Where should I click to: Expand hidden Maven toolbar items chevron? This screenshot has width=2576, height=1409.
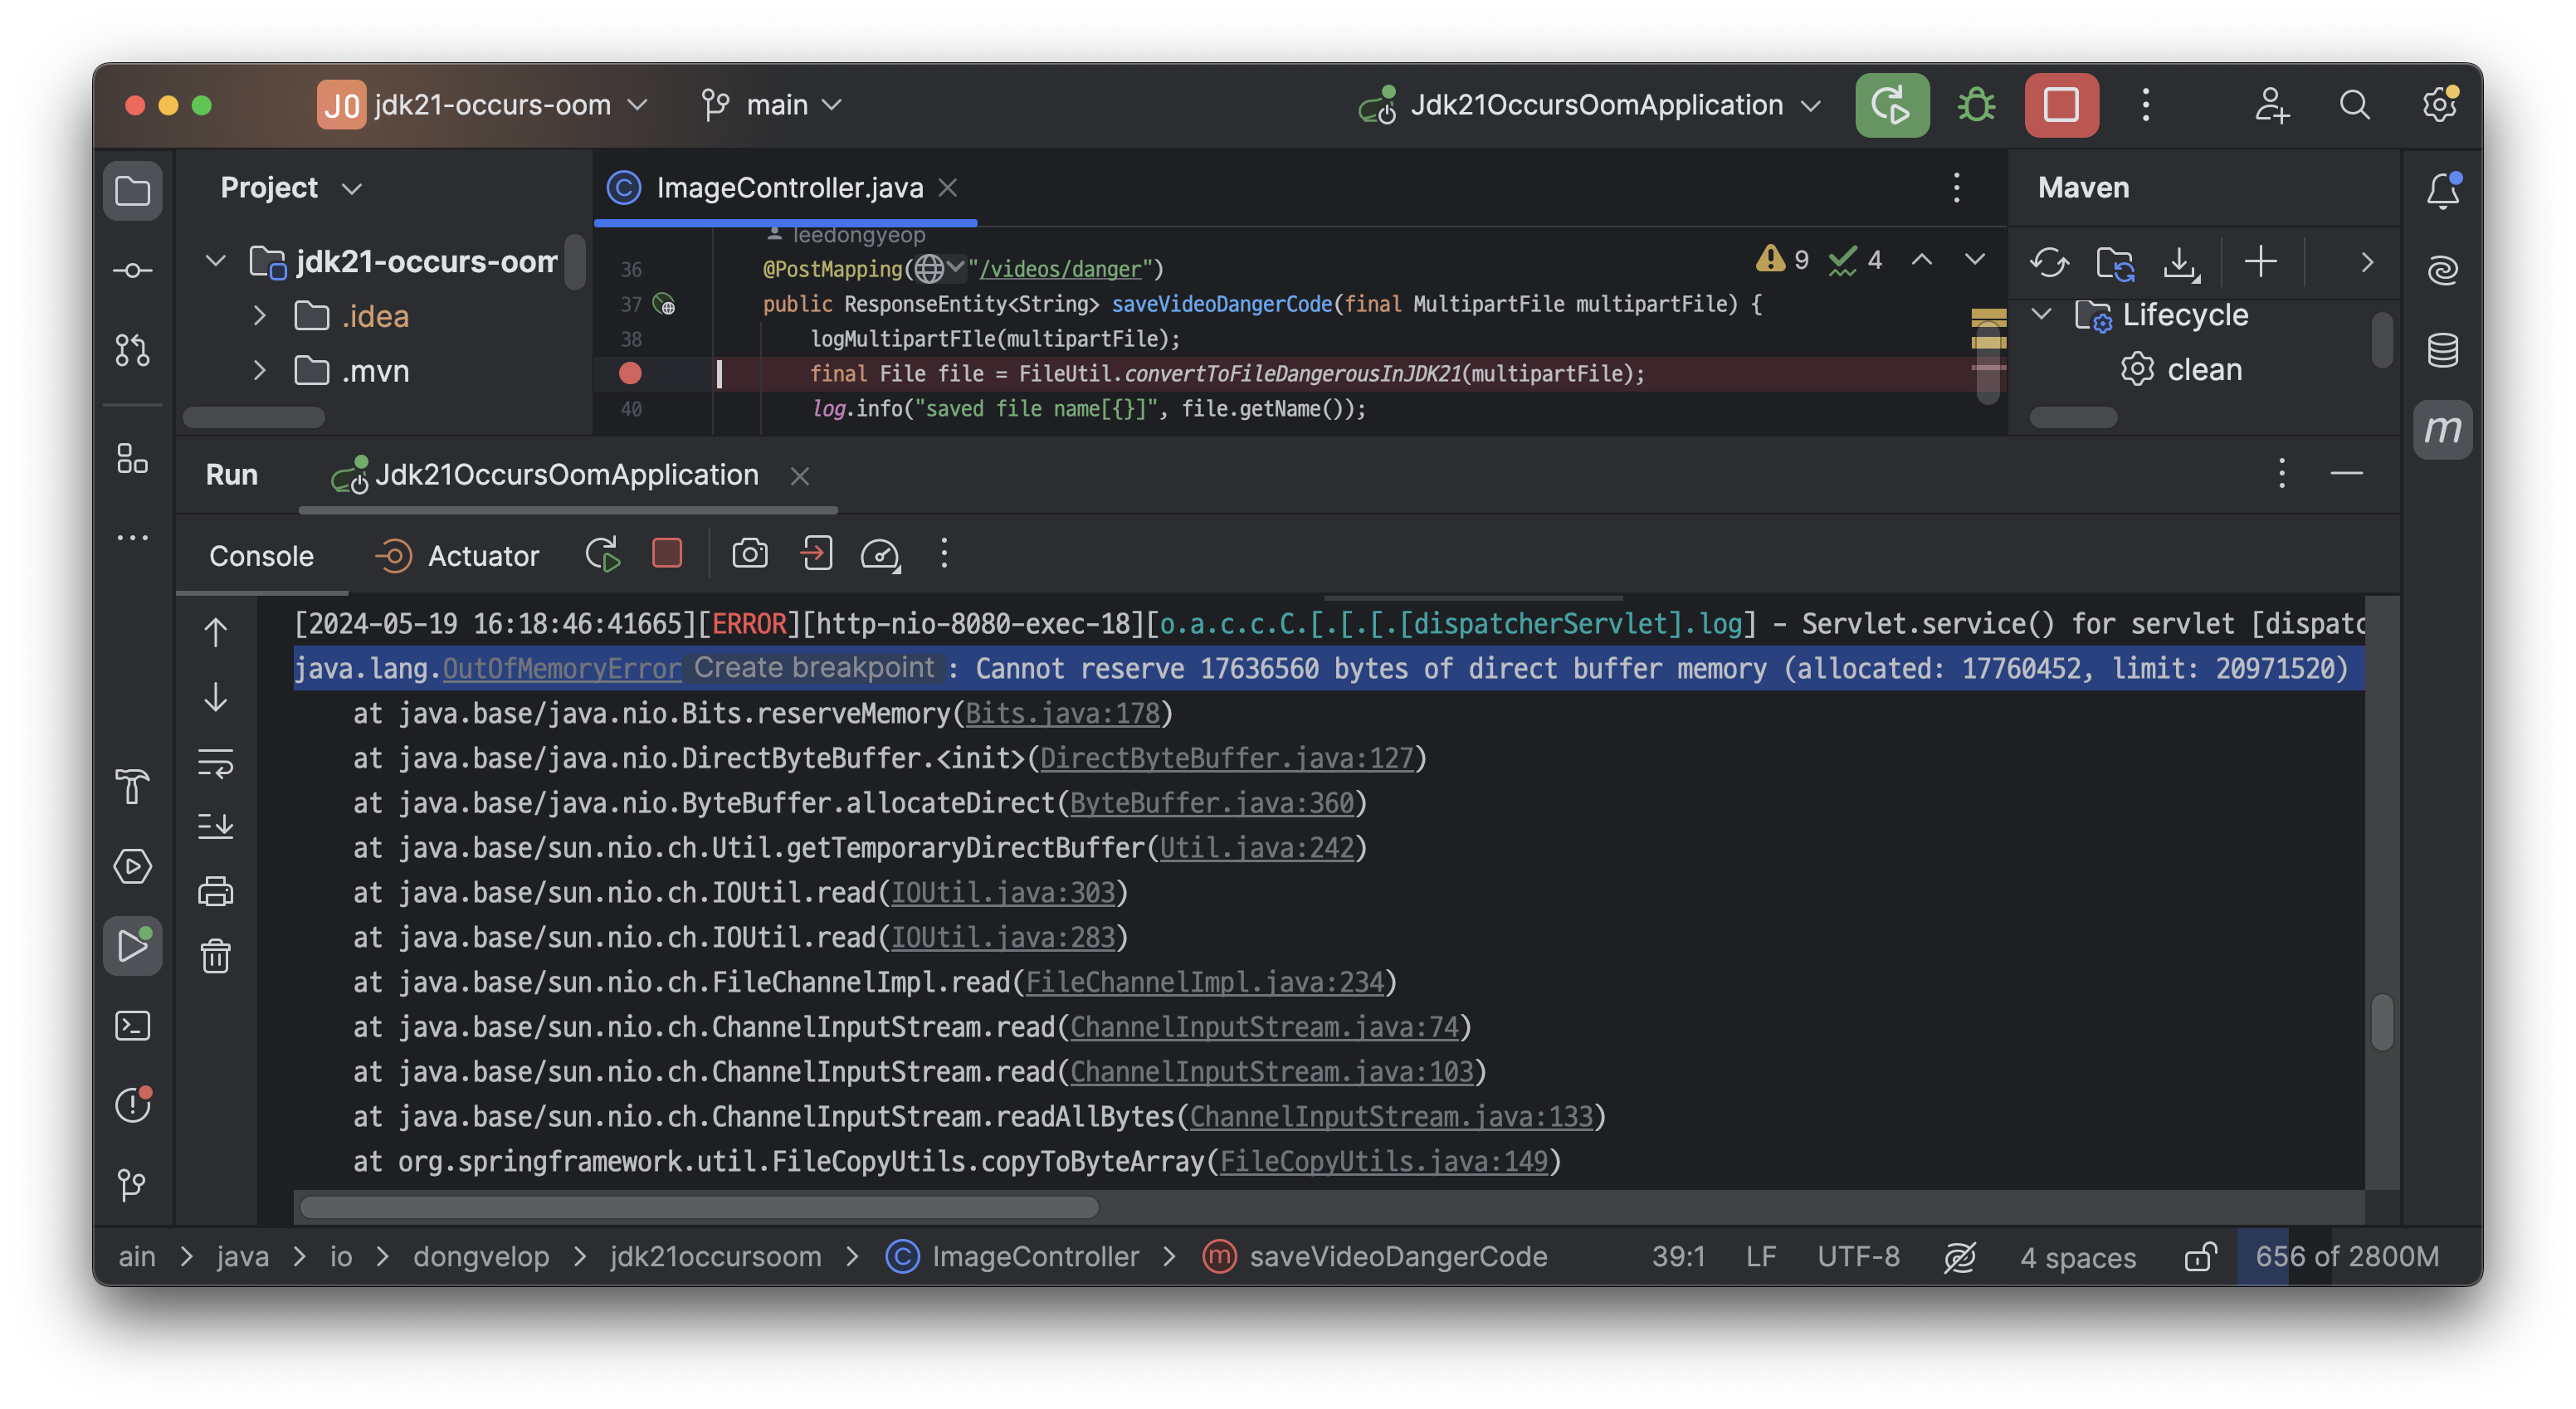point(2366,262)
